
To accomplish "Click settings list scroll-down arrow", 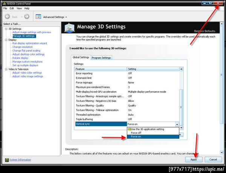I will pyautogui.click(x=181, y=128).
